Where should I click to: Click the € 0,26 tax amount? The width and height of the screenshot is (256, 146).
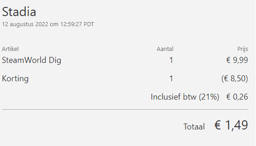[237, 97]
